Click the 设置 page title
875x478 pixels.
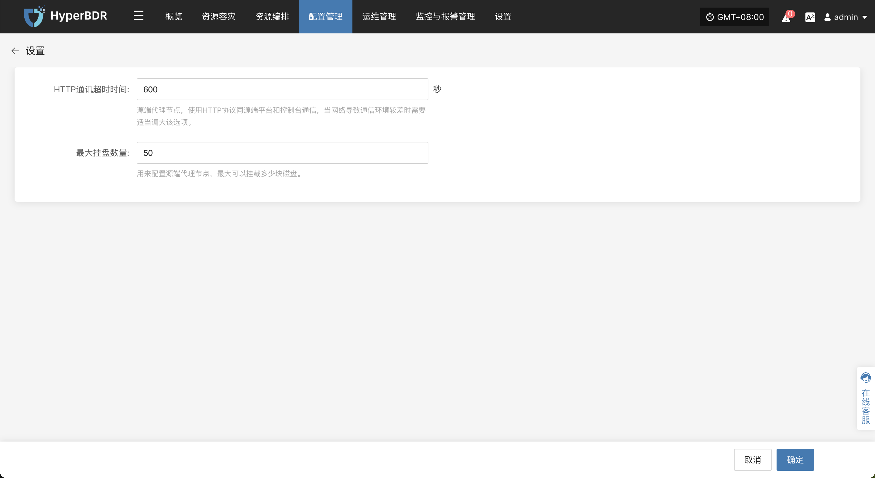pos(35,51)
